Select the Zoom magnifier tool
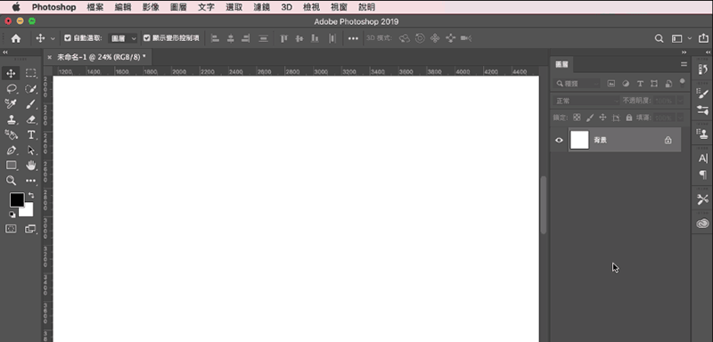 (11, 181)
